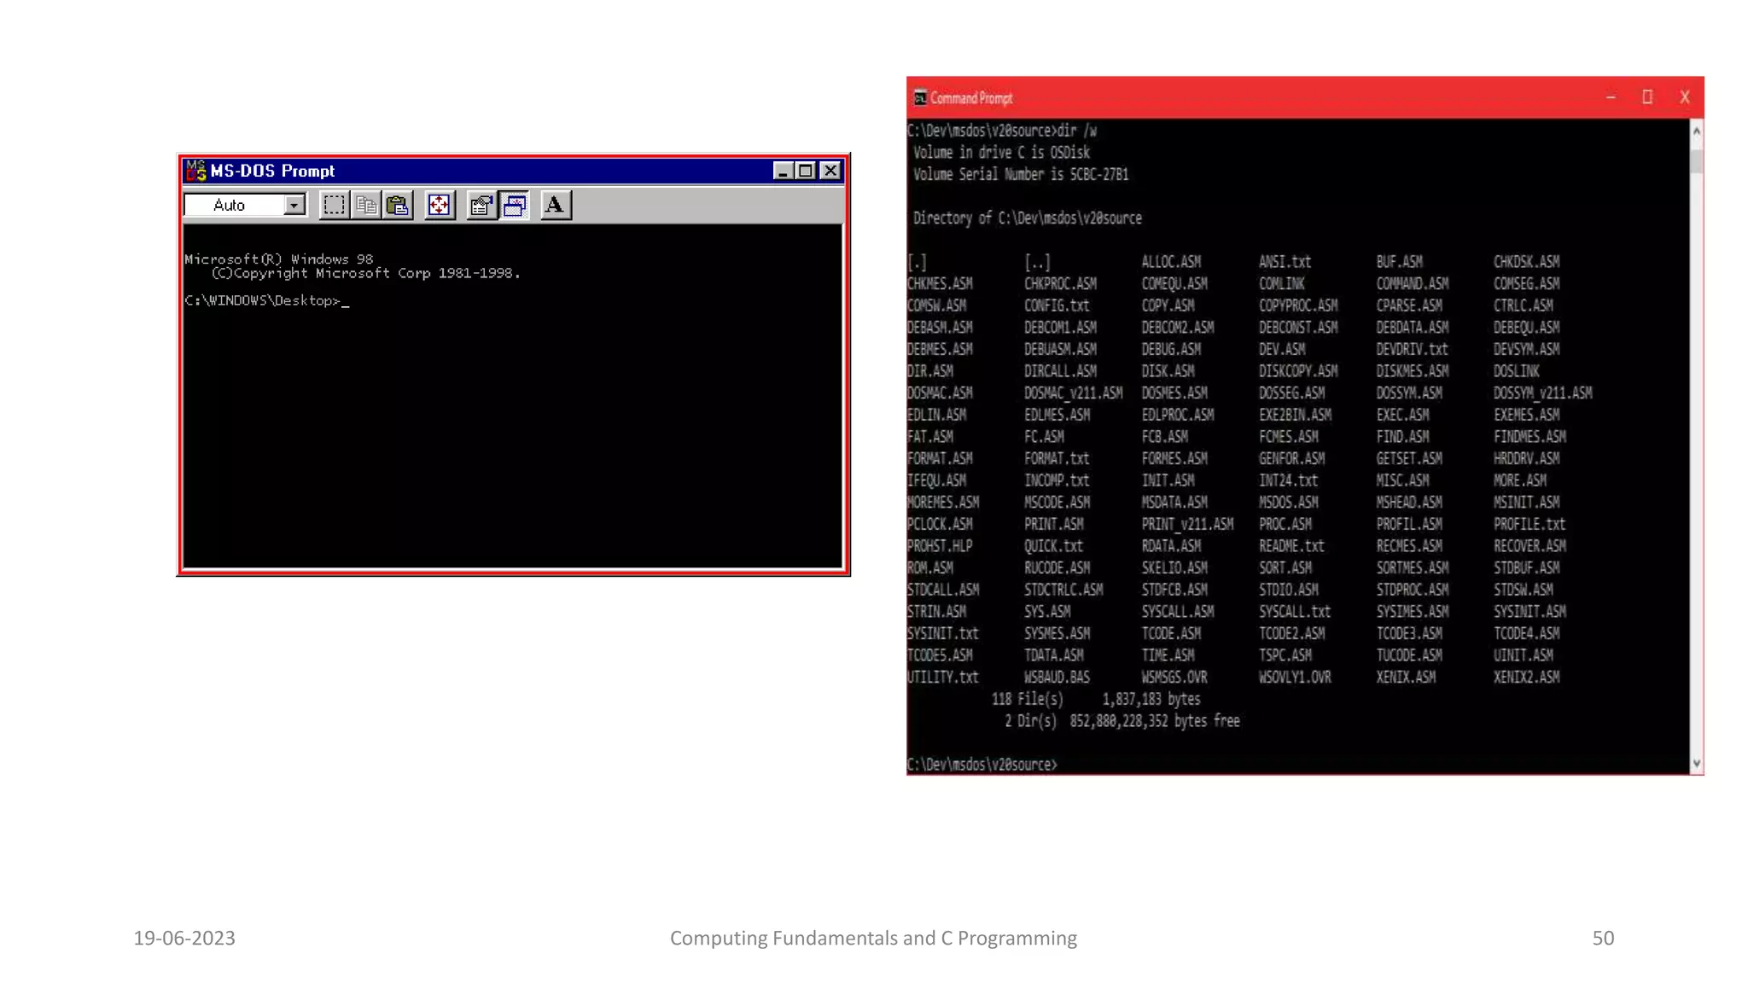Click the file name PROHST.HLP

939,546
